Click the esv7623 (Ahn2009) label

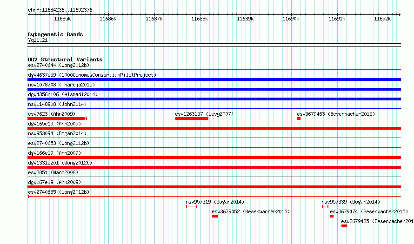tap(52, 114)
